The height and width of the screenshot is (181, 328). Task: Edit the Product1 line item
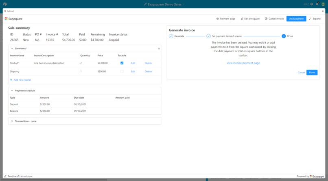(x=133, y=63)
